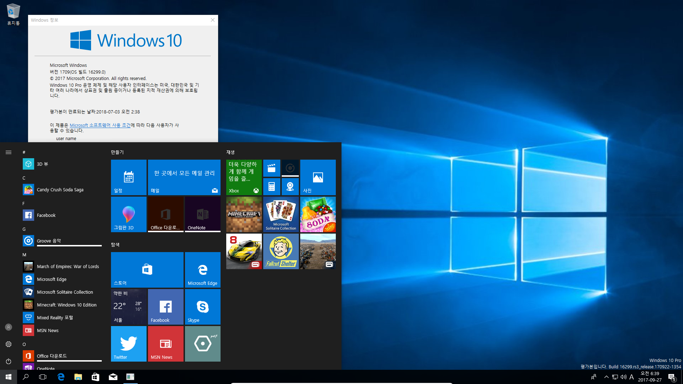683x384 pixels.
Task: Jump to letter M app group header
Action: (24, 255)
